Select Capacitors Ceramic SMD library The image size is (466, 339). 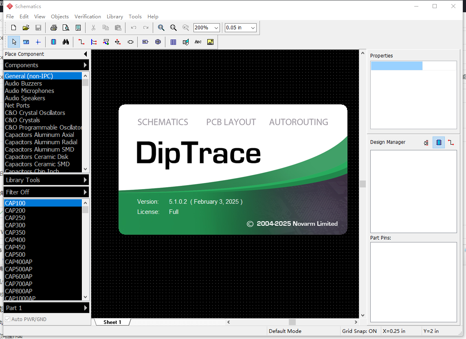coord(43,164)
